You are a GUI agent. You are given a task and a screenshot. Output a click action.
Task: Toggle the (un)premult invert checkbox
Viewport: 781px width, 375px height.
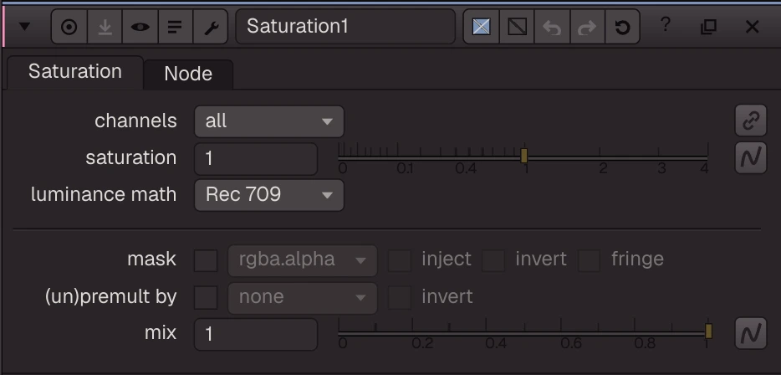tap(400, 298)
